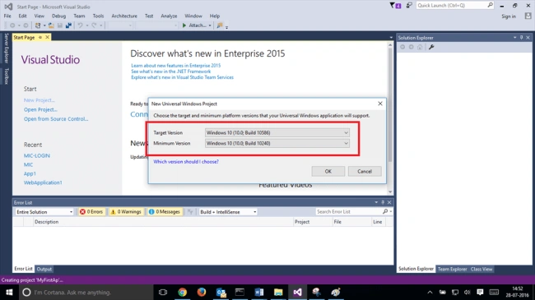Viewport: 535px width, 300px height.
Task: Click the account avatar icon by Sign in
Action: pos(528,16)
